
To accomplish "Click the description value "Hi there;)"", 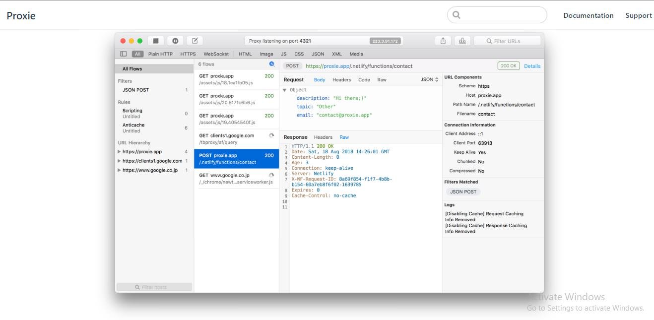I will [350, 98].
